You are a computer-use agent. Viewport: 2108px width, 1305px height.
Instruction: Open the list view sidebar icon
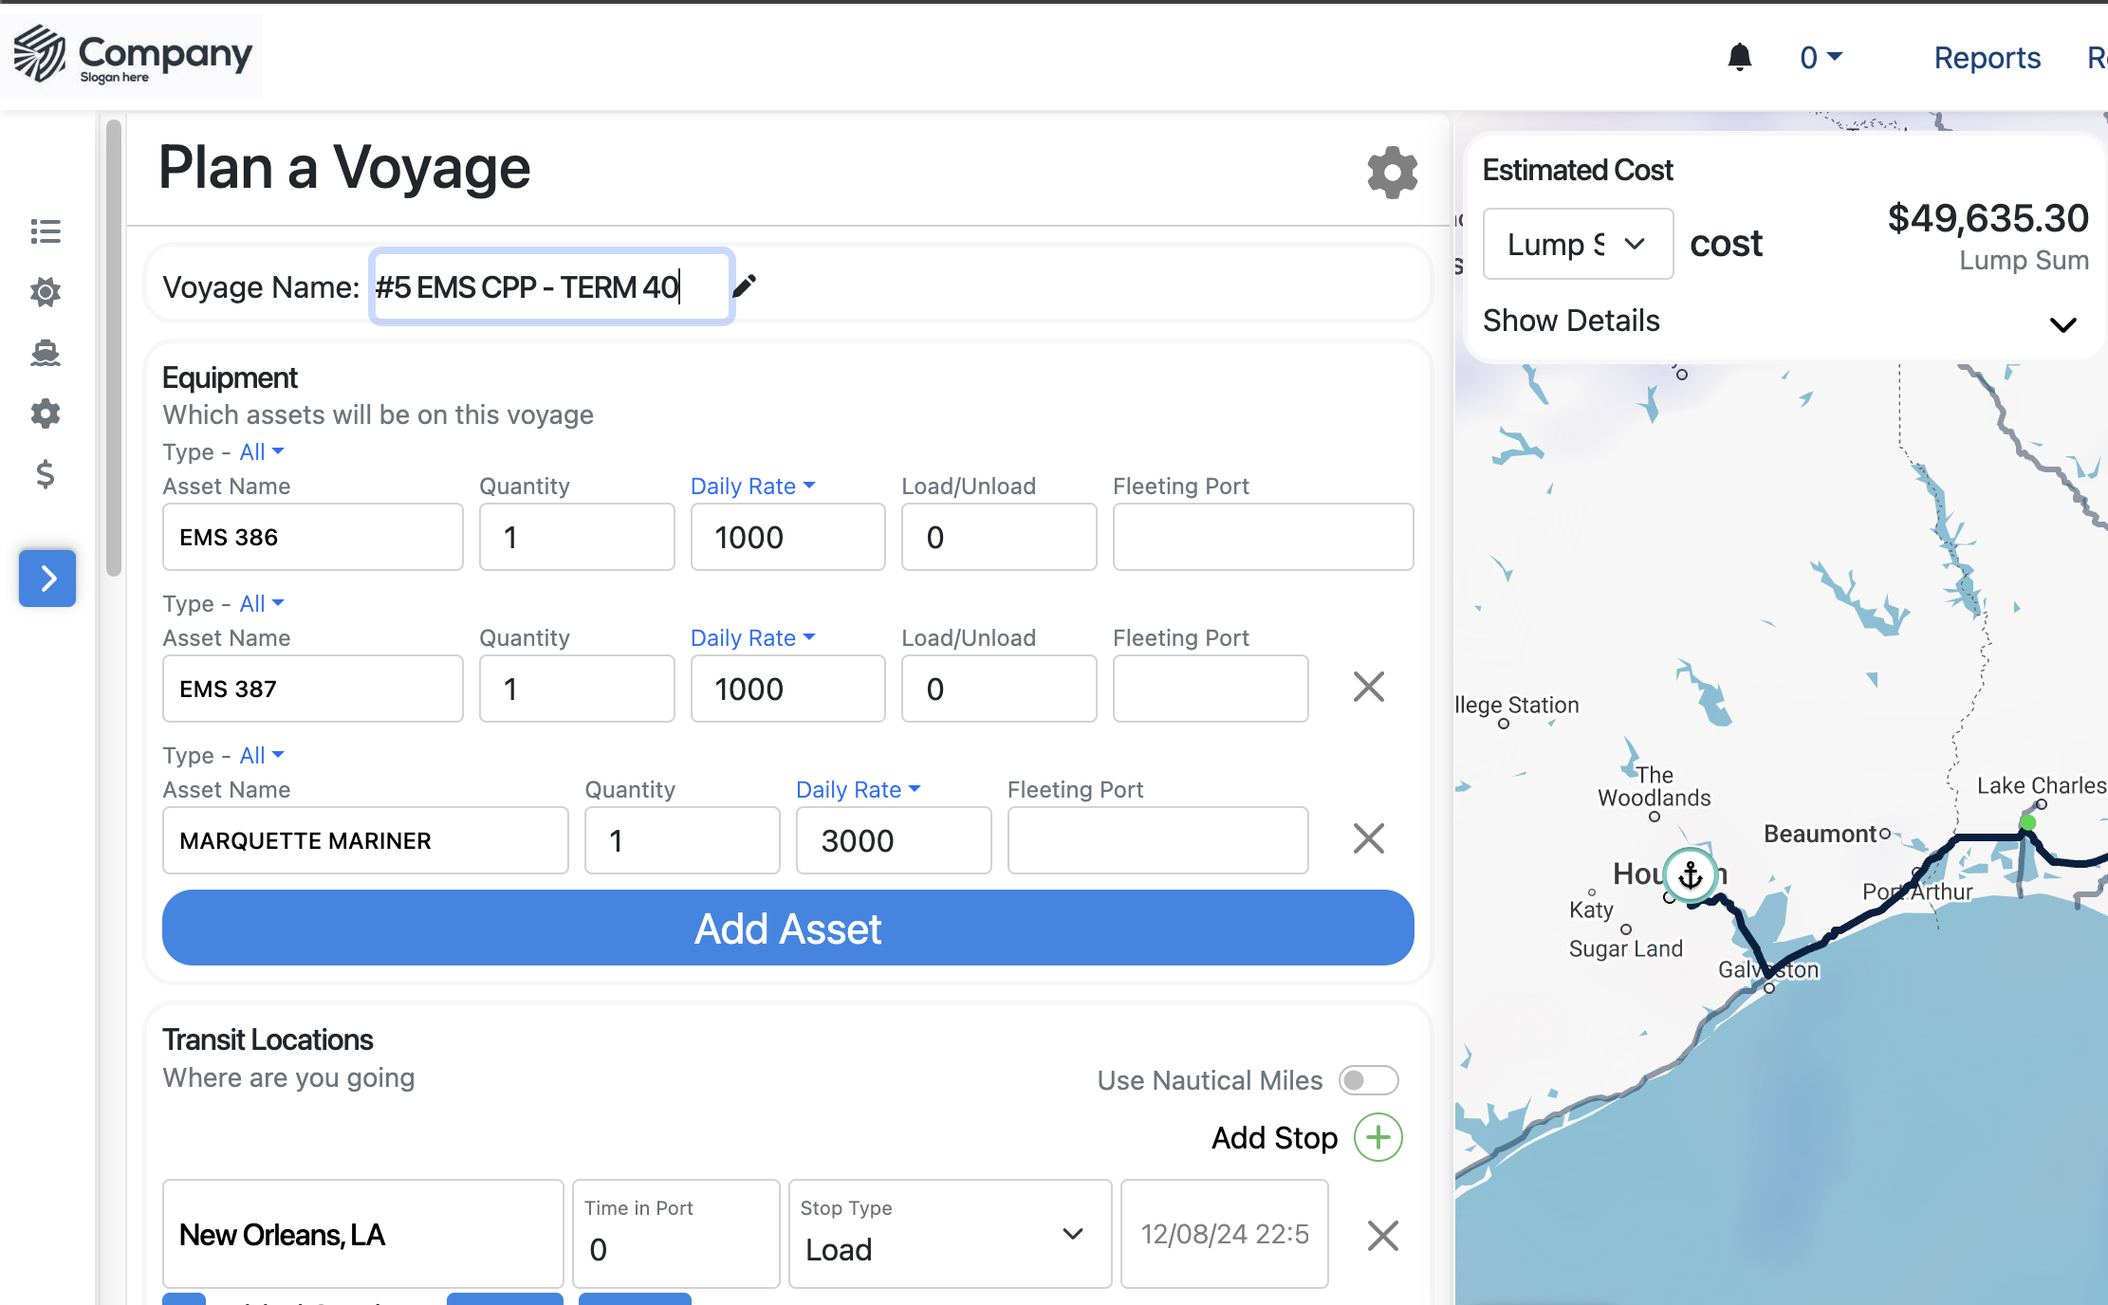pos(46,231)
